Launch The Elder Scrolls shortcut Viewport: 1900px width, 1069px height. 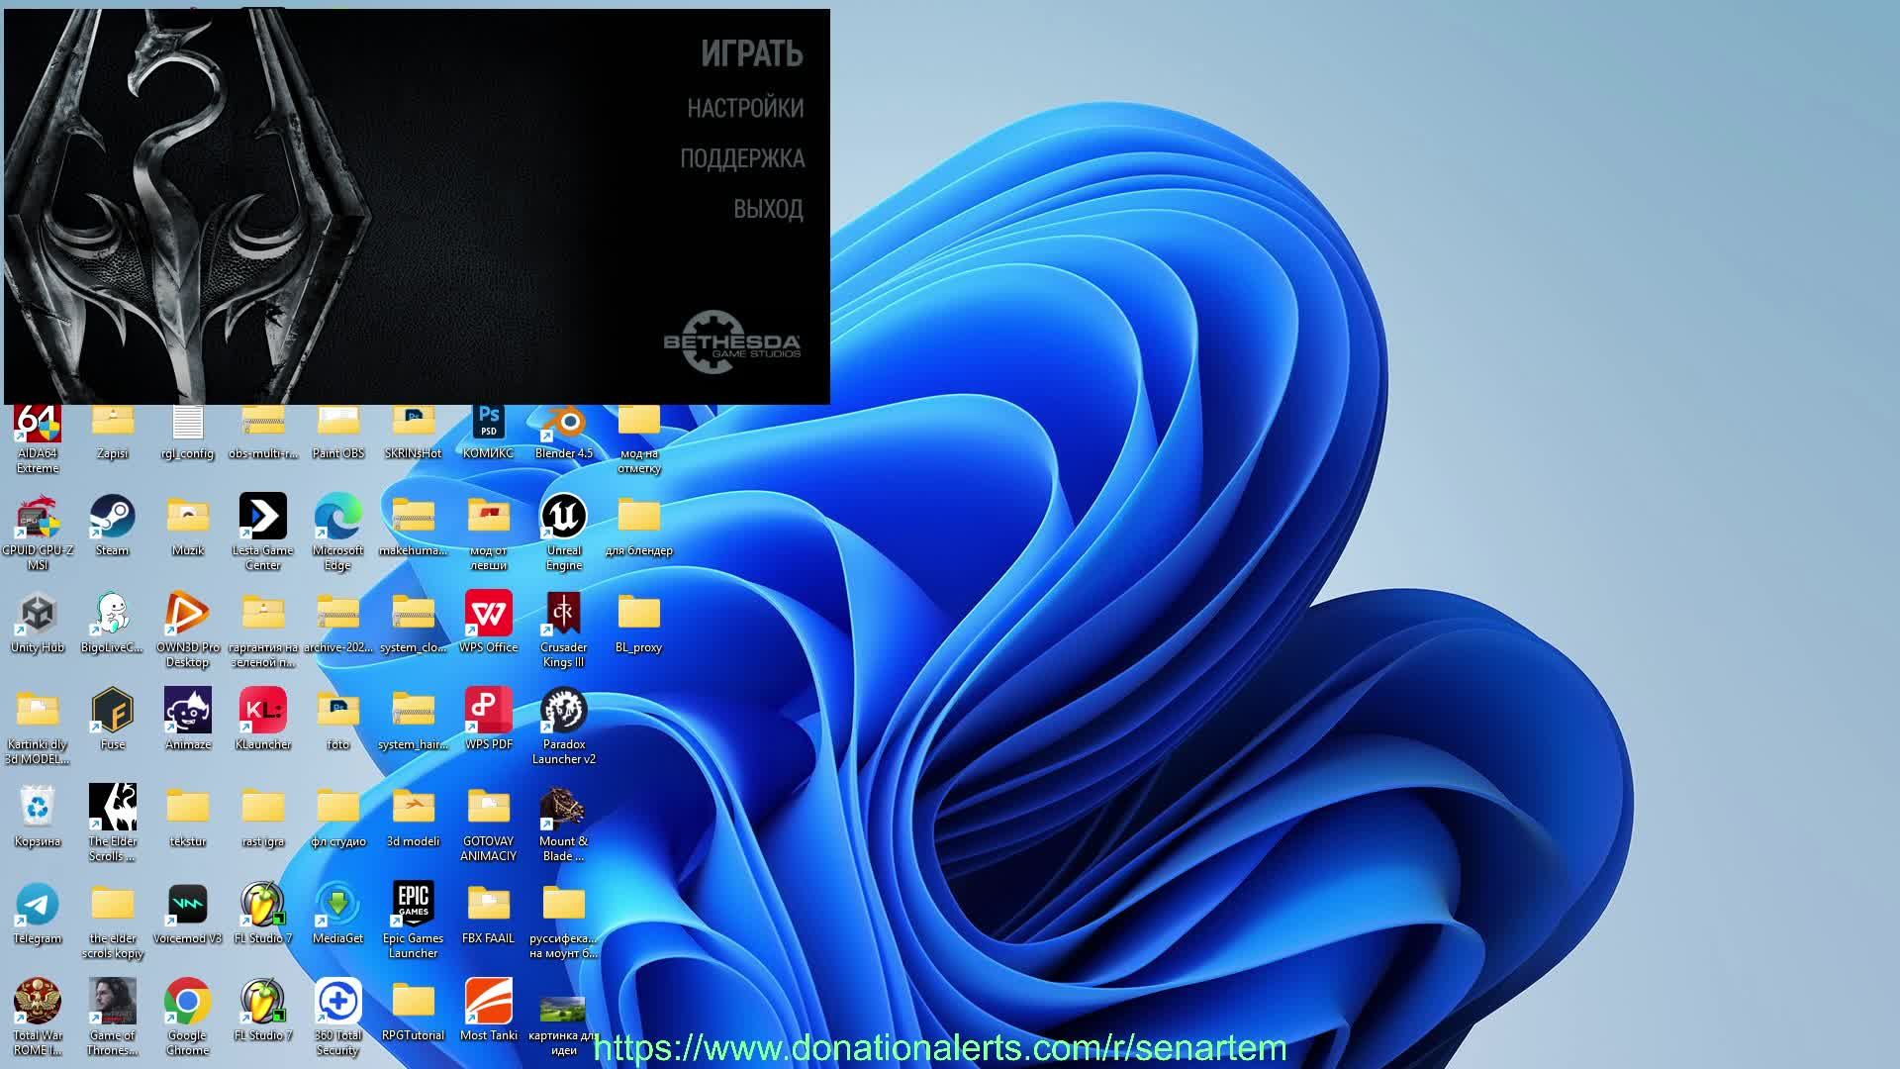click(113, 824)
